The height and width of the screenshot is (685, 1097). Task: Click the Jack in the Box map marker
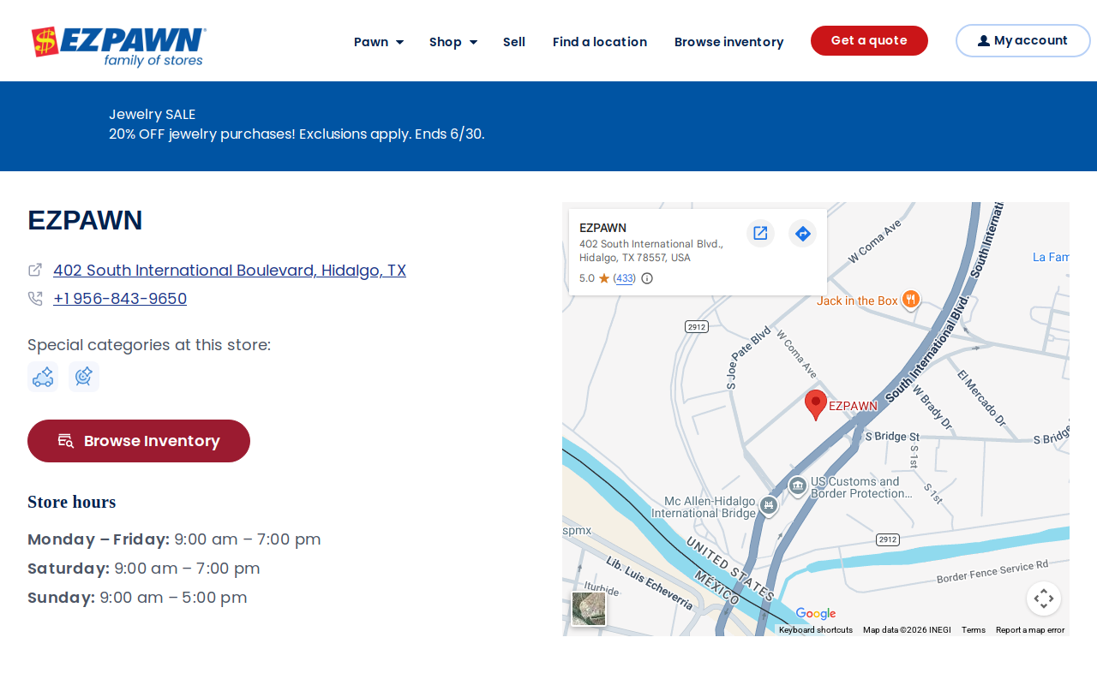click(x=910, y=300)
